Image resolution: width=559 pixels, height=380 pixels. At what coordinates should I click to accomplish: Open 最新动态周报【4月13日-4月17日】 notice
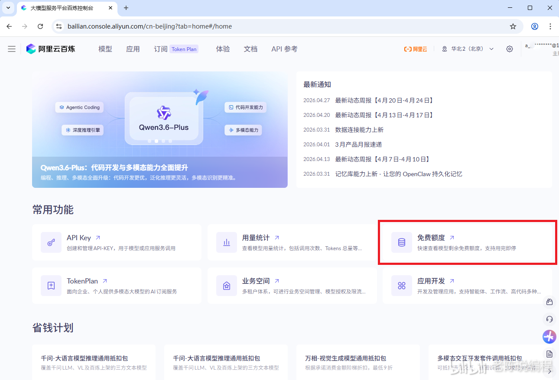point(385,115)
